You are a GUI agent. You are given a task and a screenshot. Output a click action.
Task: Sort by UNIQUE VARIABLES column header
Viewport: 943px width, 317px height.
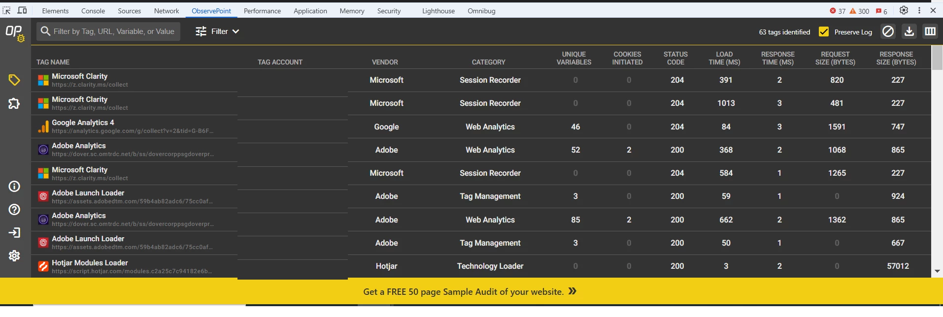(574, 58)
